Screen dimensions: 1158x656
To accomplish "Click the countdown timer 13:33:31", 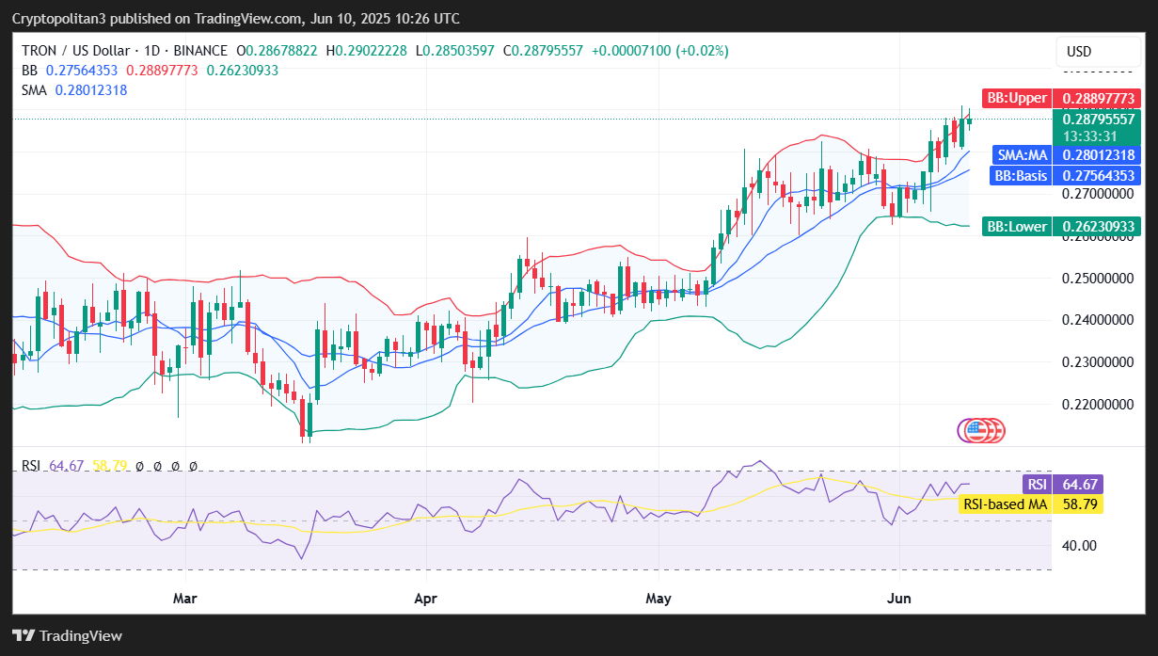I will [1091, 136].
